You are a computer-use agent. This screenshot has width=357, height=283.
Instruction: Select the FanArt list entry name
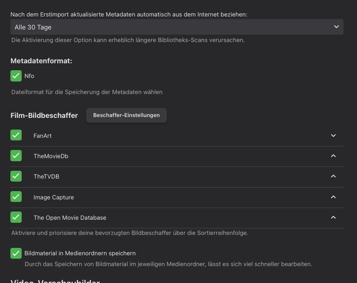[x=42, y=136]
